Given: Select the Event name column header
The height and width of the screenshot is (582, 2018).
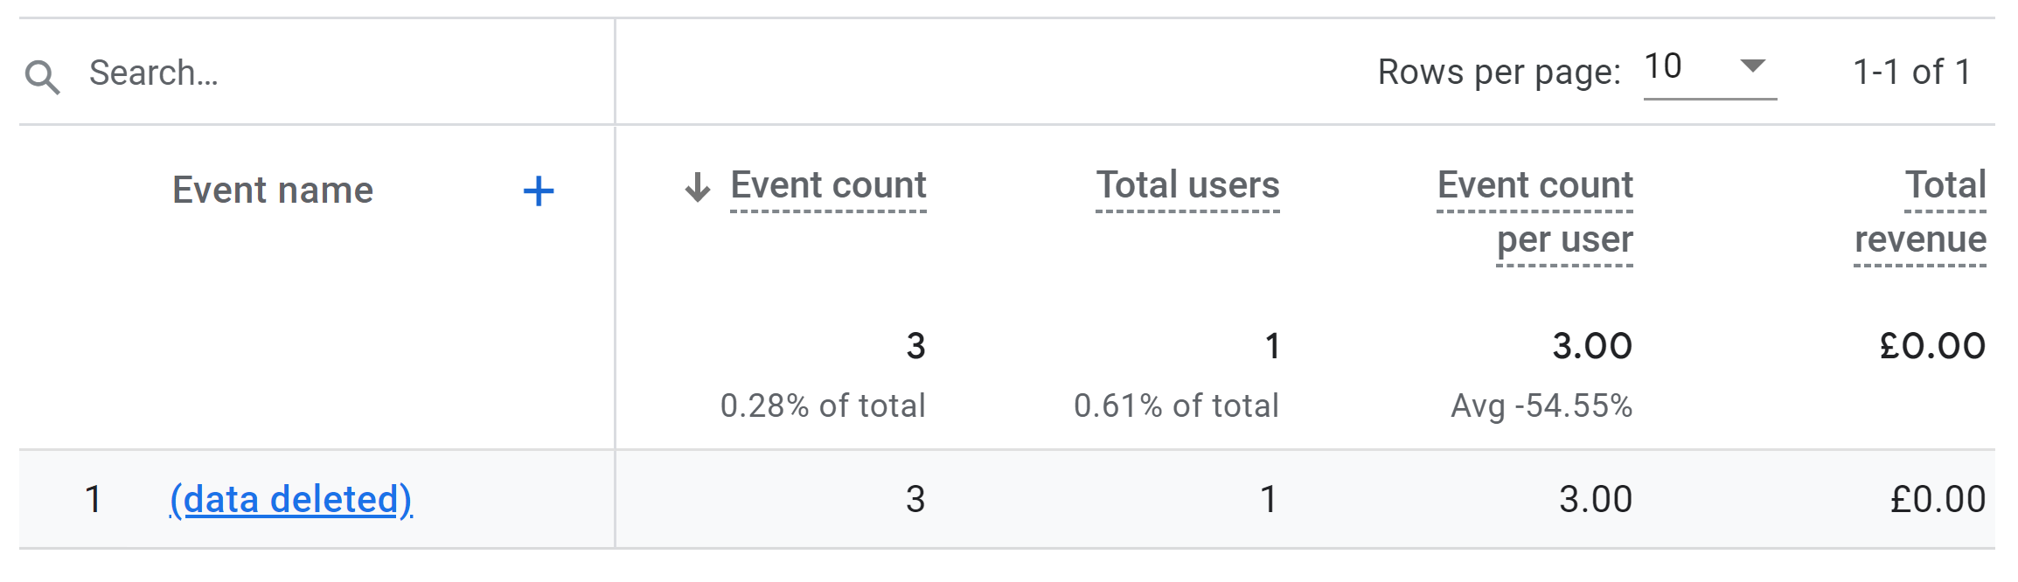Looking at the screenshot, I should (x=274, y=189).
